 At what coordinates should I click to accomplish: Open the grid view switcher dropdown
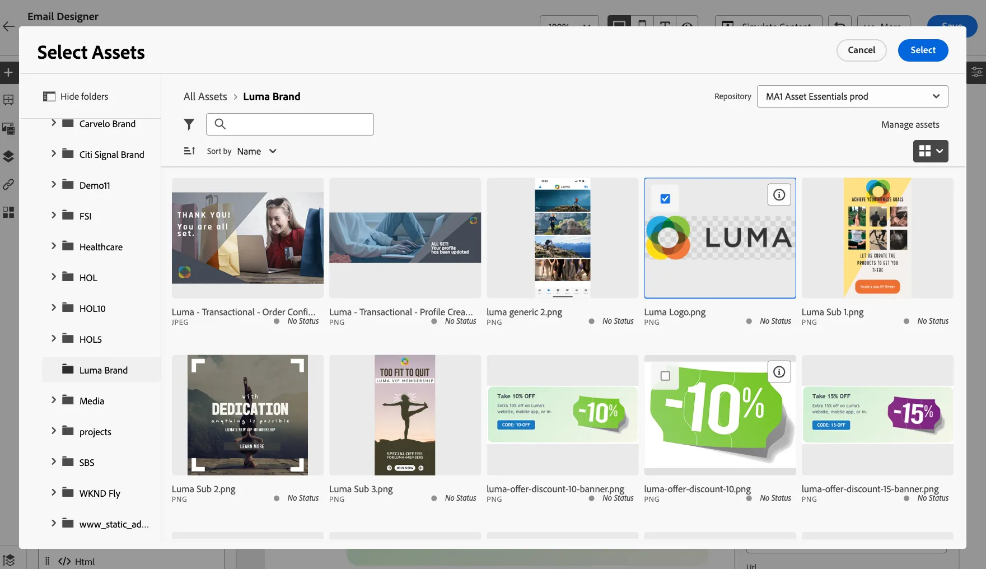coord(931,151)
